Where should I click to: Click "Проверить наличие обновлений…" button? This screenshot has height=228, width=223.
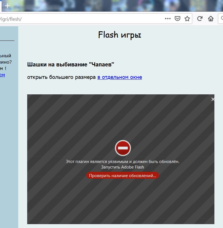(123, 175)
